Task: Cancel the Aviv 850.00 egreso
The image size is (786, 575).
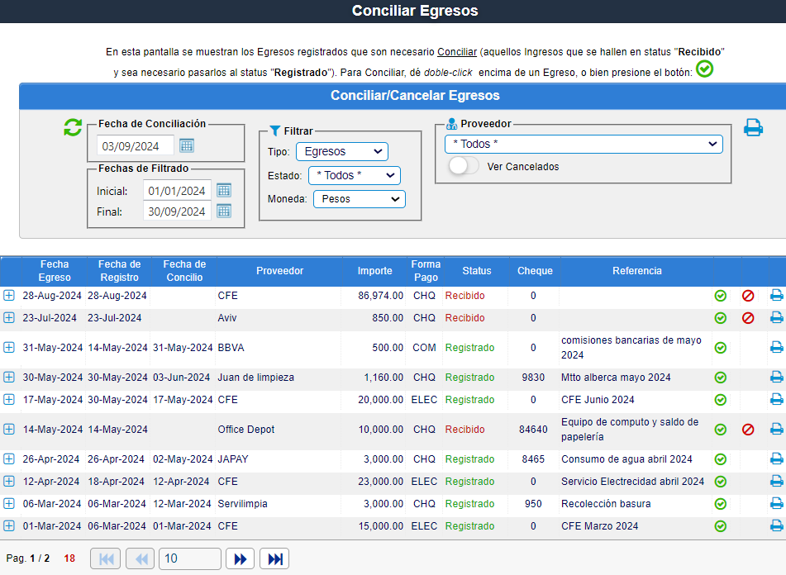Action: pos(748,318)
